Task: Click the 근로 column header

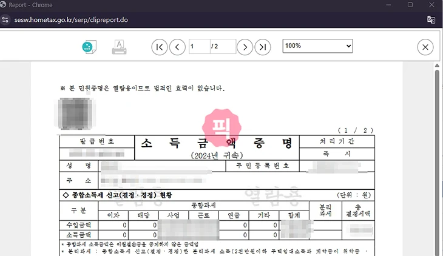Action: click(x=203, y=215)
